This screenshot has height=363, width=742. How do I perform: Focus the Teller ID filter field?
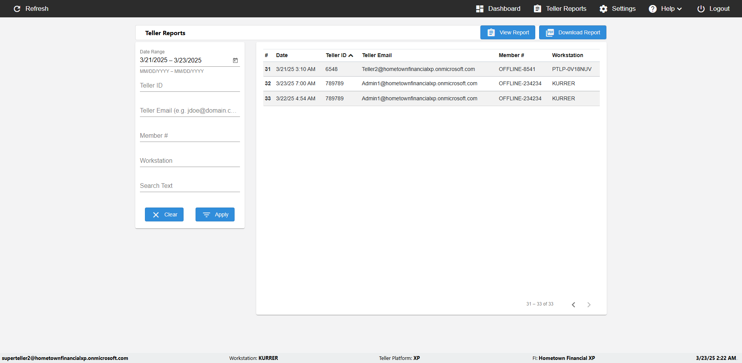(x=190, y=85)
